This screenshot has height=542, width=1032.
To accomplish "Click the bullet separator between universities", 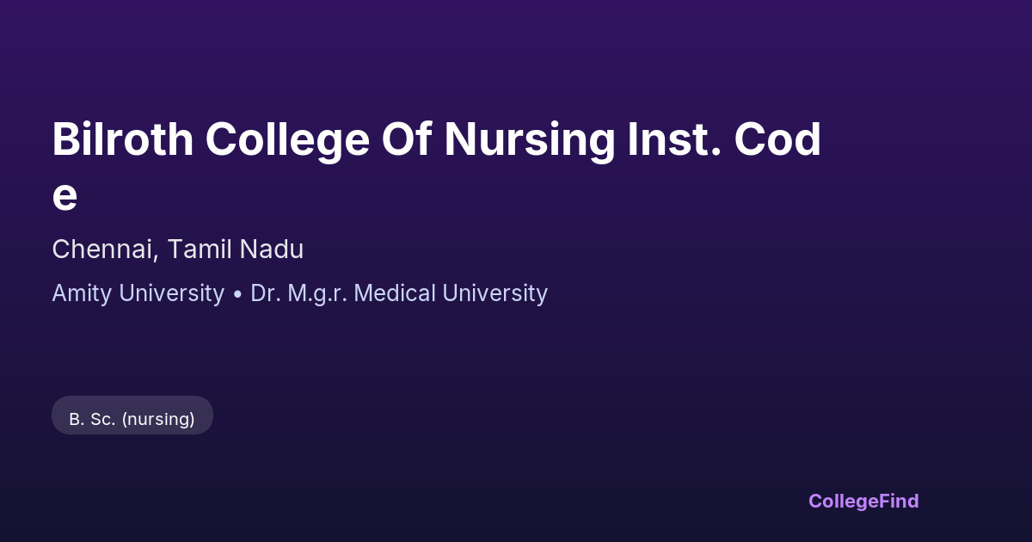I will [x=237, y=294].
